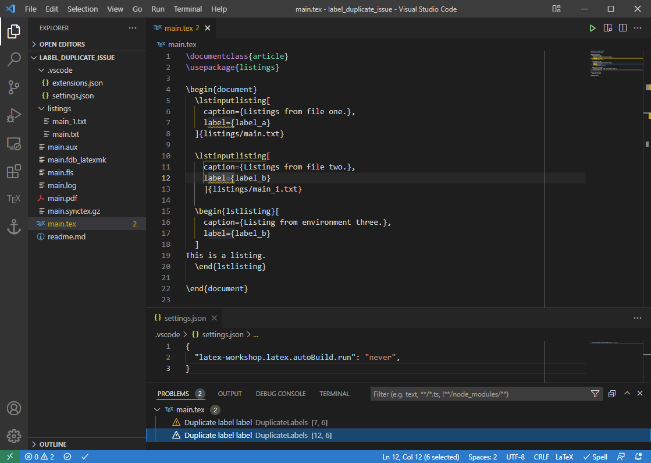651x463 pixels.
Task: Open the Source Control view
Action: pos(14,87)
